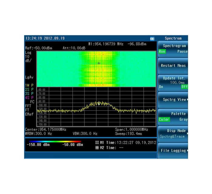Click the Span 1.000000MHz readout

(131, 129)
